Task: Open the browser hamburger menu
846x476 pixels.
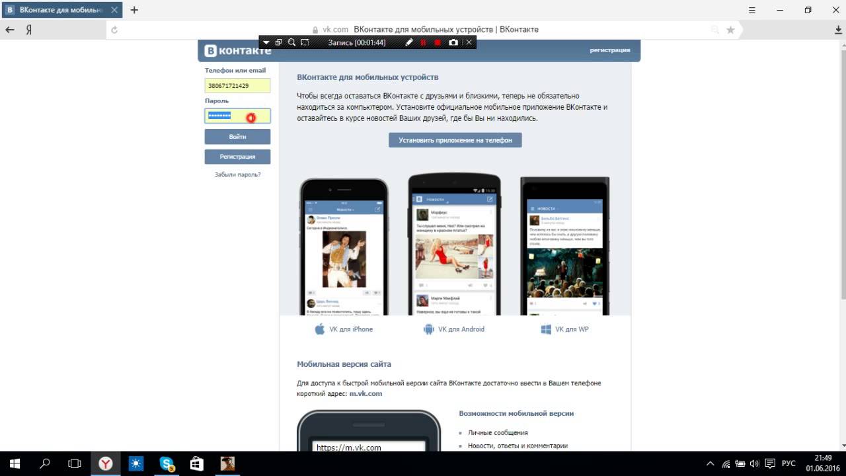Action: pos(752,10)
